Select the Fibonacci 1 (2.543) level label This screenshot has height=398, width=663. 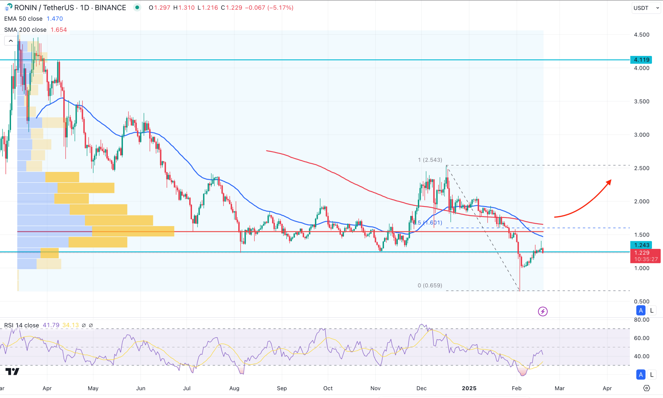pos(430,160)
